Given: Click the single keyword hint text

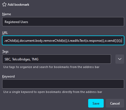Looking at the screenshot, I should (x=53, y=92).
